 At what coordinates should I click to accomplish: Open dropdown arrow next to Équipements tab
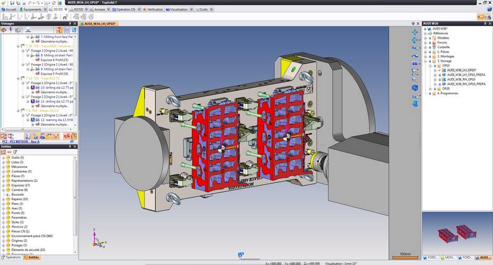45,10
